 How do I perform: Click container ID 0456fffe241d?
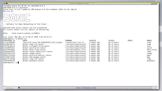[9, 55]
